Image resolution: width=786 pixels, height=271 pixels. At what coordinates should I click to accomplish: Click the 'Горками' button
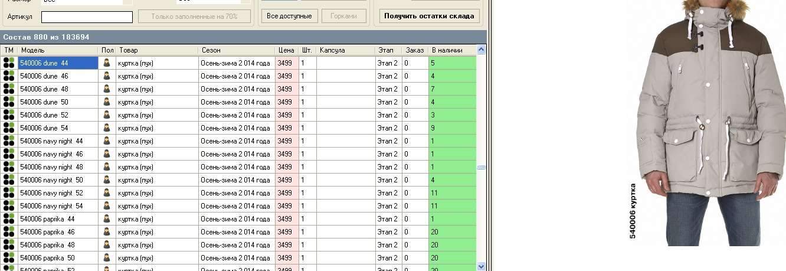(344, 16)
